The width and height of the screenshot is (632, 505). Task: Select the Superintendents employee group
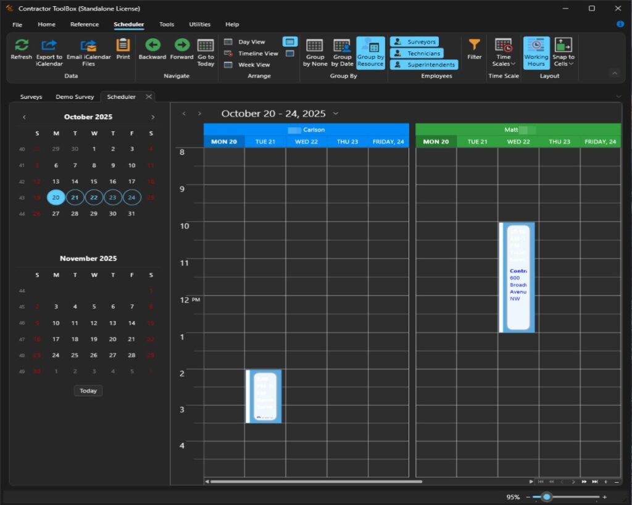tap(425, 64)
